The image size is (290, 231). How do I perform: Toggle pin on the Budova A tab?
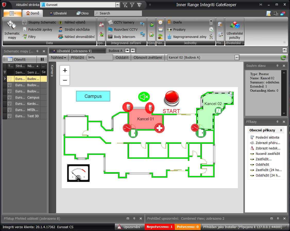tap(127, 50)
